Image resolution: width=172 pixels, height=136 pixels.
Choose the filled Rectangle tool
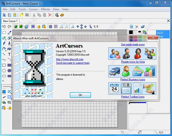(9, 65)
